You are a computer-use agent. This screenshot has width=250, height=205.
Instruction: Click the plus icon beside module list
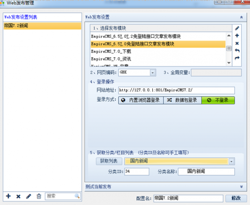[237, 36]
